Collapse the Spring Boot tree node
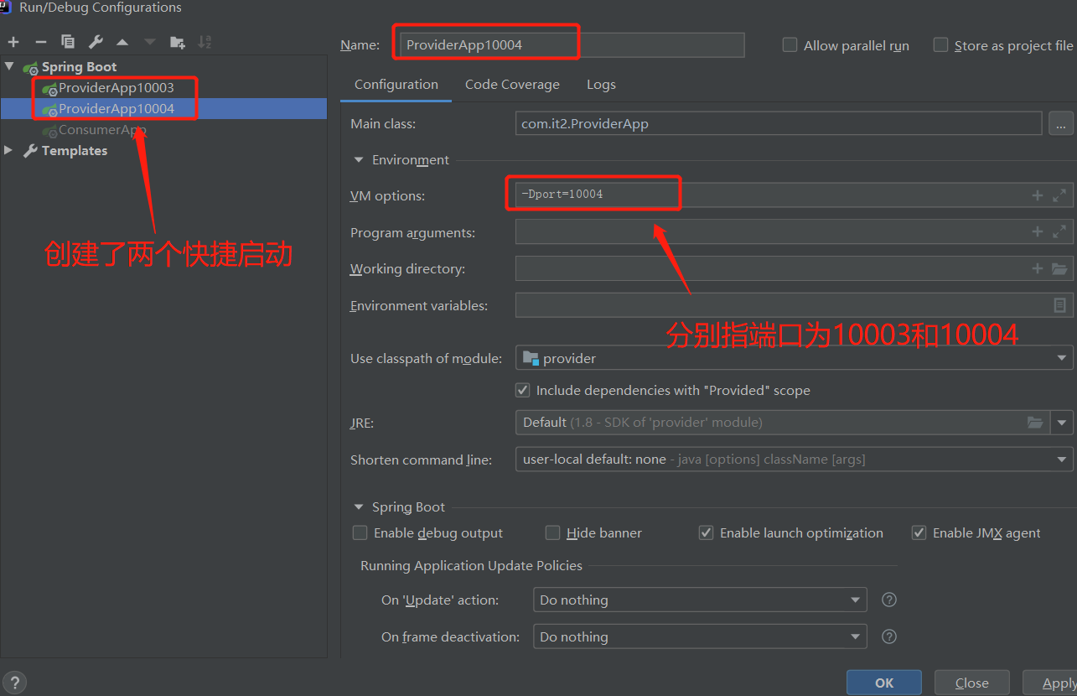This screenshot has width=1077, height=696. tap(9, 66)
